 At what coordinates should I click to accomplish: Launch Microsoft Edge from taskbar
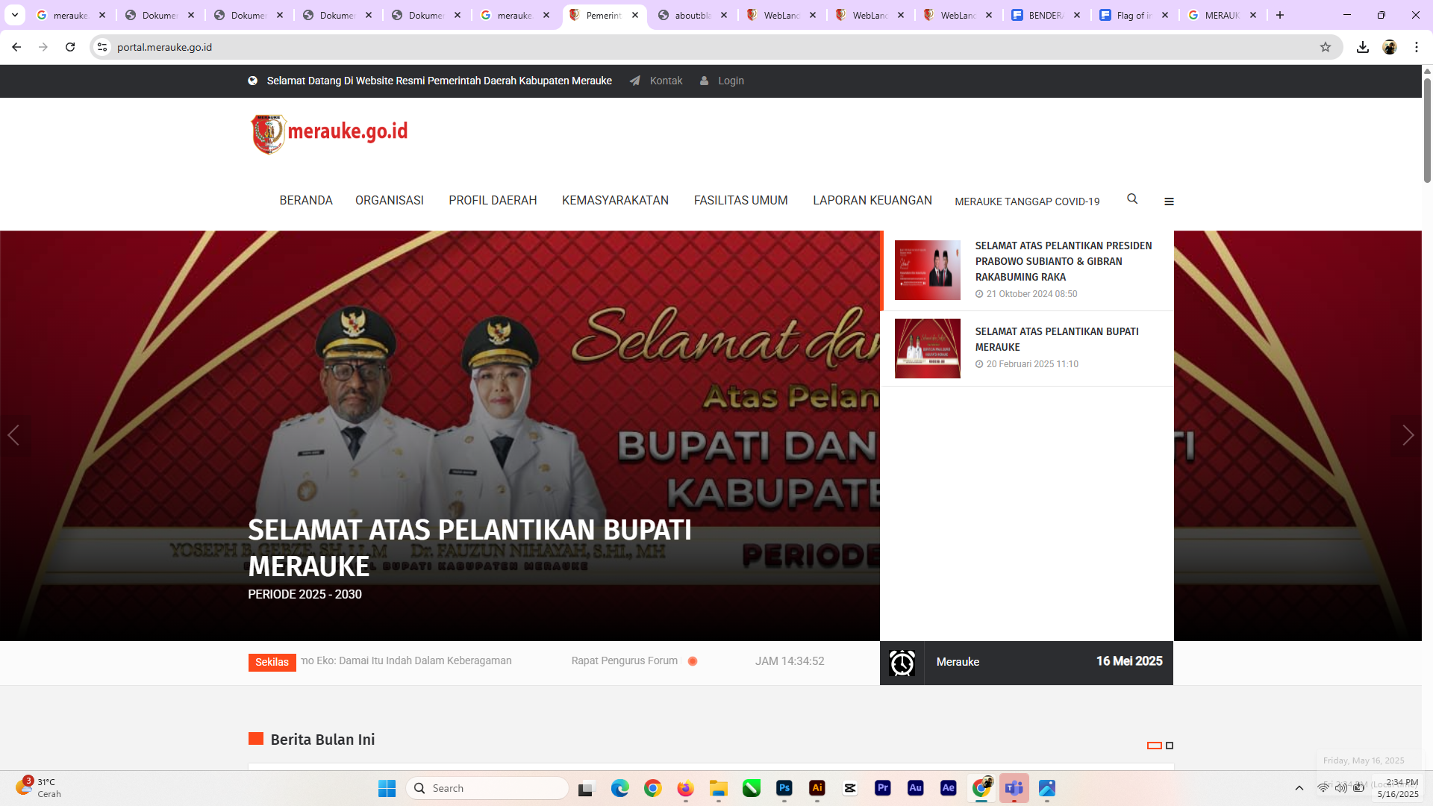point(619,788)
